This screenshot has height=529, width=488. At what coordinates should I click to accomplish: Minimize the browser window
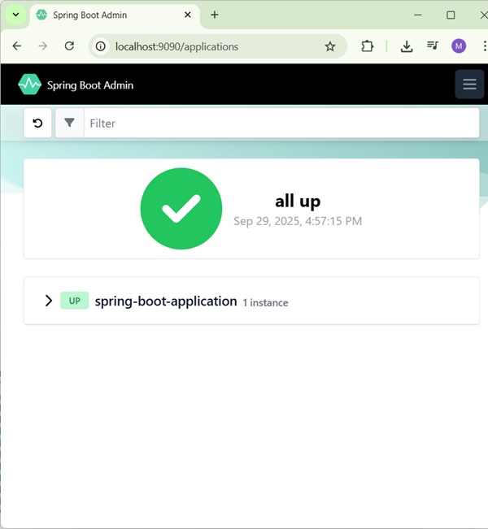pyautogui.click(x=418, y=15)
